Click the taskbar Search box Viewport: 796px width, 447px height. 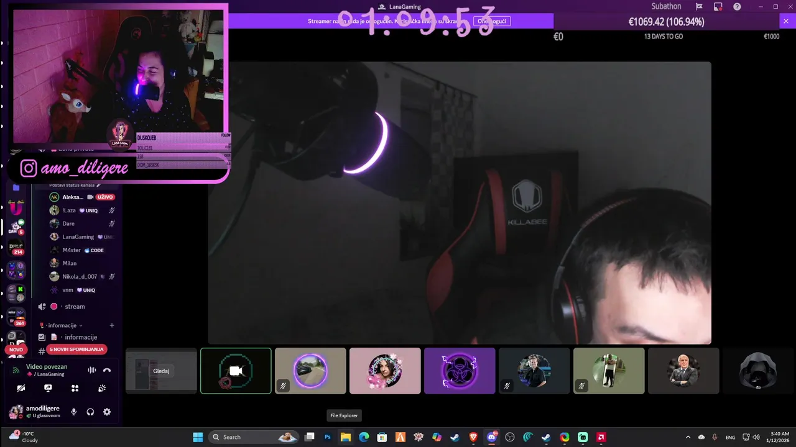254,437
